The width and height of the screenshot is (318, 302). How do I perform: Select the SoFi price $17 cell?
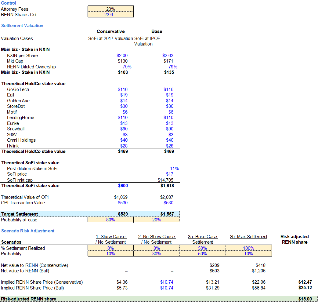[x=170, y=174]
